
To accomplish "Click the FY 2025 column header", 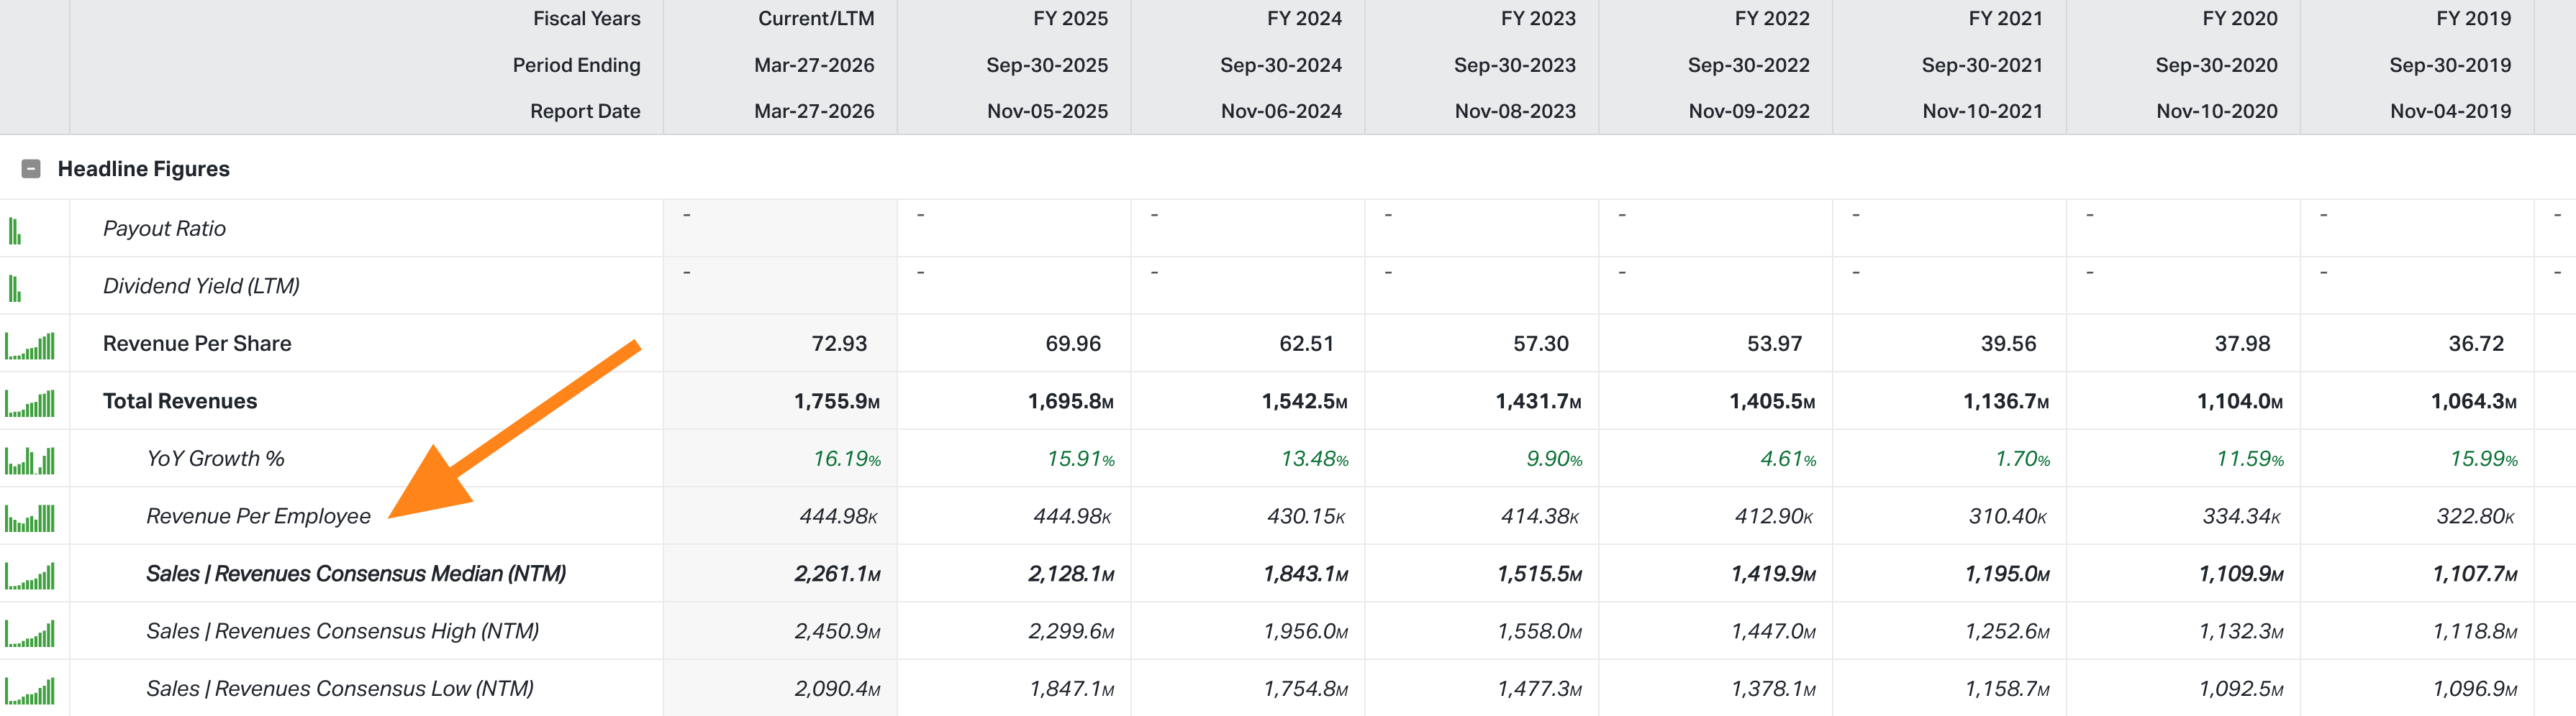I will click(x=1070, y=19).
